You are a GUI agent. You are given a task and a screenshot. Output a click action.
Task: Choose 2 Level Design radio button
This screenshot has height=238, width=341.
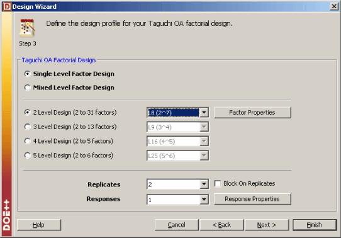pos(28,113)
